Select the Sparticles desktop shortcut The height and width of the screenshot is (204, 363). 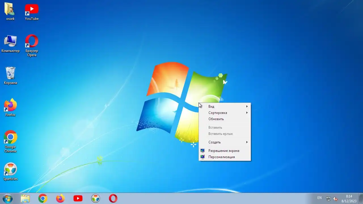[10, 172]
